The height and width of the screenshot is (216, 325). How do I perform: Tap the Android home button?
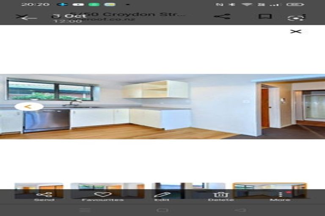coord(162,210)
